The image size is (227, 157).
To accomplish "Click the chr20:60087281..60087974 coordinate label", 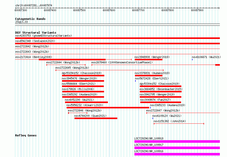I will pos(34,5).
